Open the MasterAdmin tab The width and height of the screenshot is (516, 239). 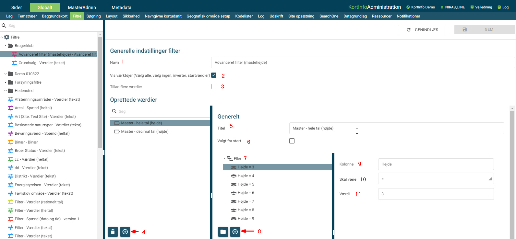tap(82, 7)
